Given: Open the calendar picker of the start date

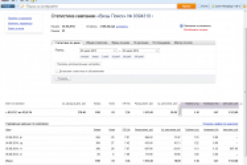Looking at the screenshot, I should 115,51.
